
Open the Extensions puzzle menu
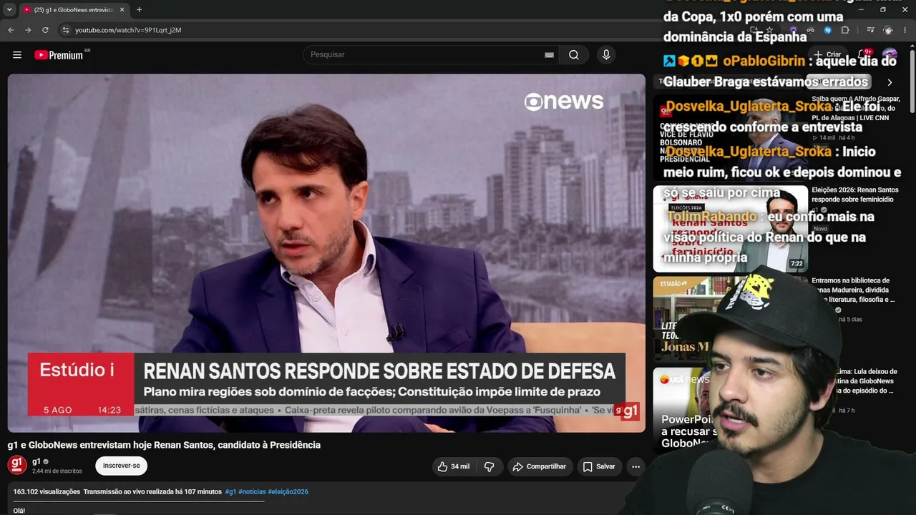[x=845, y=30]
